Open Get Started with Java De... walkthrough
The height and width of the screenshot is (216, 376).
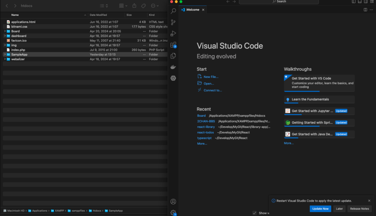point(319,134)
